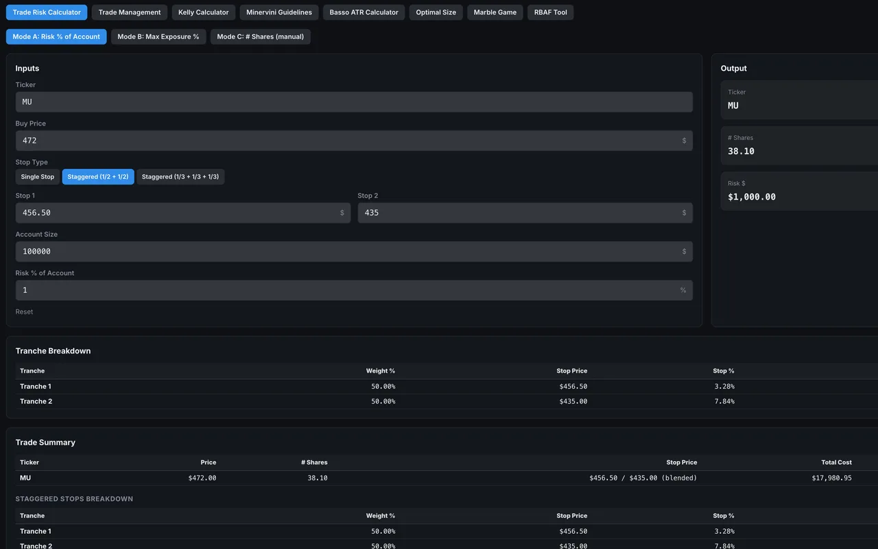The width and height of the screenshot is (878, 549).
Task: Click the $472.00 price in Trade Summary
Action: coord(202,478)
